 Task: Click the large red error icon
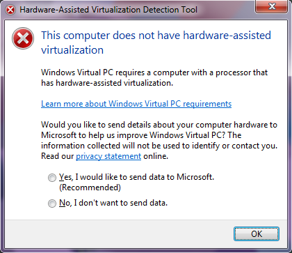23,38
